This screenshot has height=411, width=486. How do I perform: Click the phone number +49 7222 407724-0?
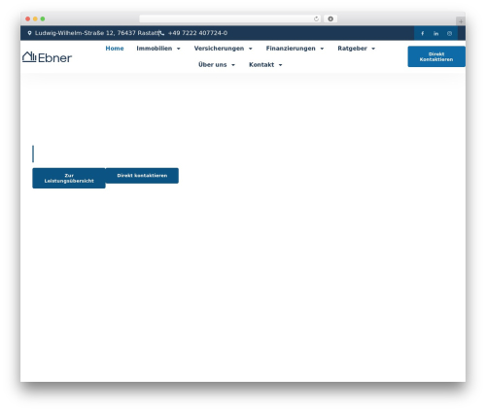pyautogui.click(x=197, y=33)
